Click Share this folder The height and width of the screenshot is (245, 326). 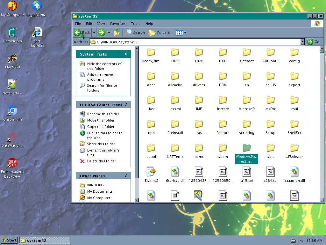click(x=97, y=144)
